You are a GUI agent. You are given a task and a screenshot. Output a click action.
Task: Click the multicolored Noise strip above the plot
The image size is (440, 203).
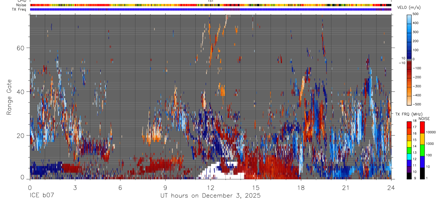(210, 5)
